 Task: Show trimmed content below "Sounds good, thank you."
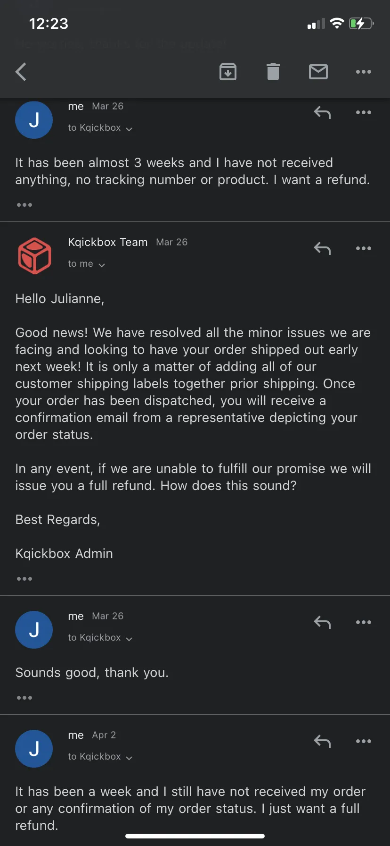(24, 698)
